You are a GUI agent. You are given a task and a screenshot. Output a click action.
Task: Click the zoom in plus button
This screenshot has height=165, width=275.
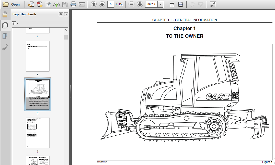point(140,4)
